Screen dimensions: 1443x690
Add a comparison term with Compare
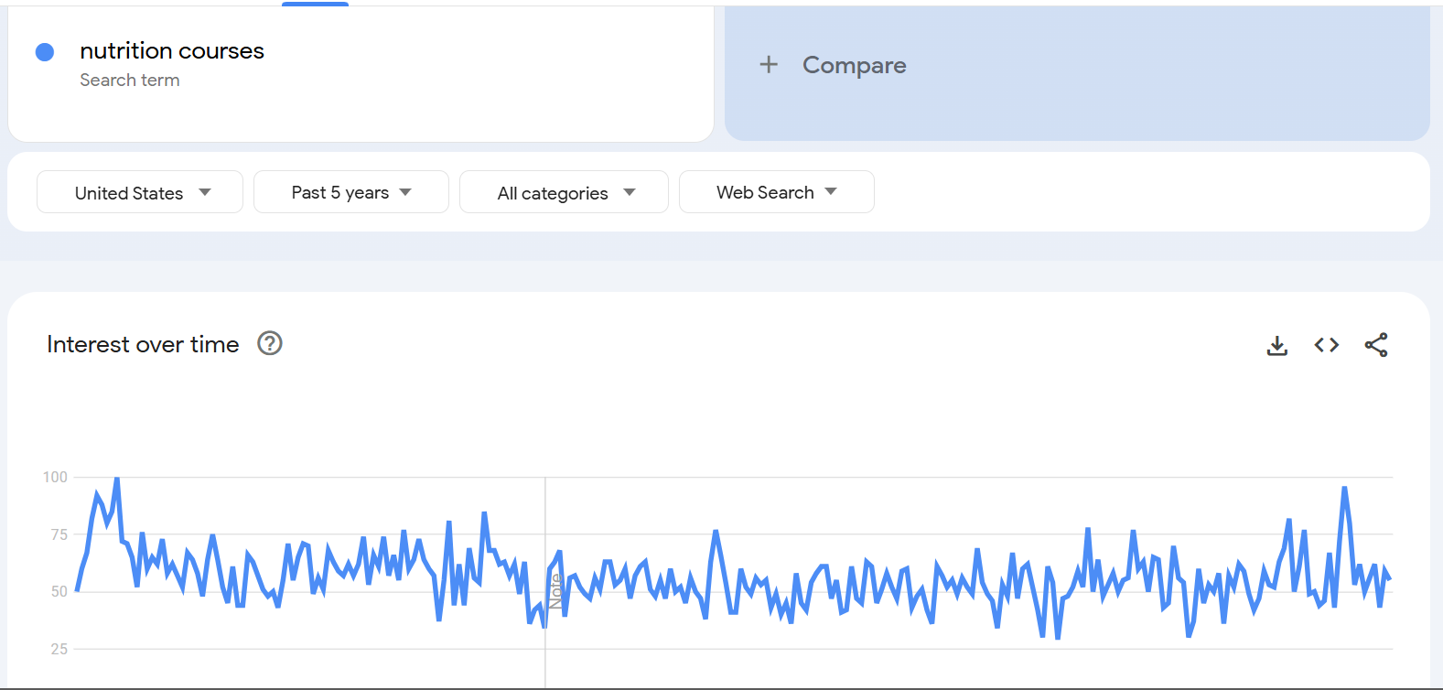pyautogui.click(x=1077, y=73)
